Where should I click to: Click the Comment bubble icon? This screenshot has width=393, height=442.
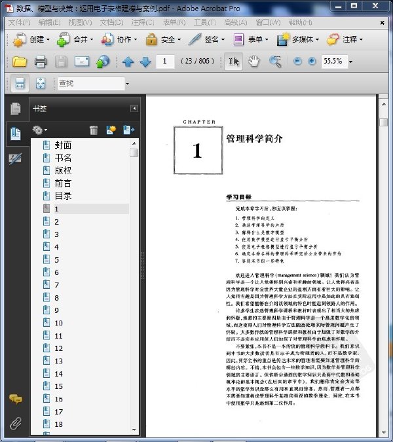pyautogui.click(x=333, y=39)
